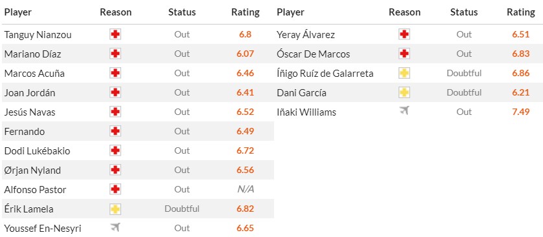Click Óscar De Marcos' injury icon

[x=404, y=54]
